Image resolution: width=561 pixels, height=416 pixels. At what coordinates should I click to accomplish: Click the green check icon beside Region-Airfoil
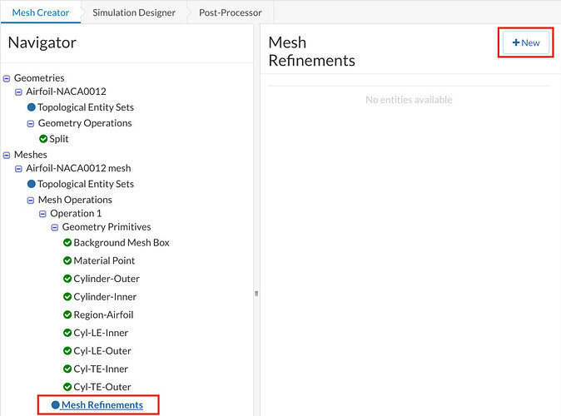[x=67, y=314]
